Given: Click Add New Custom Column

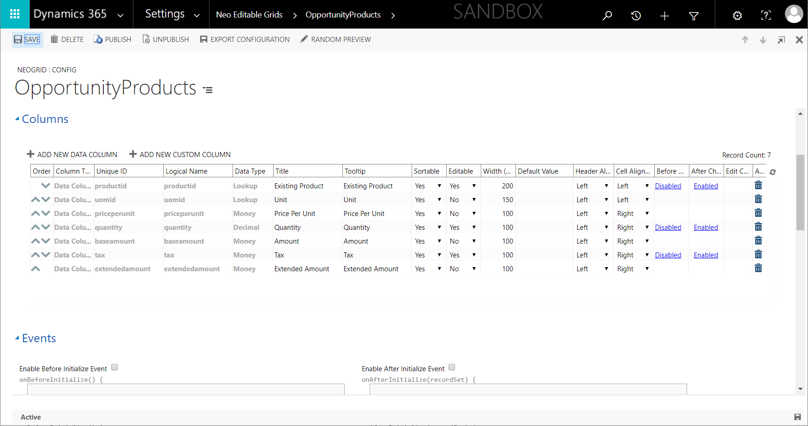Looking at the screenshot, I should 180,154.
